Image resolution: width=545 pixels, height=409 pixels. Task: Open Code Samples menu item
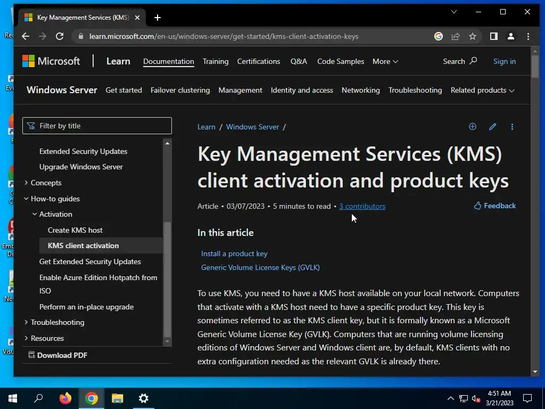coord(341,61)
